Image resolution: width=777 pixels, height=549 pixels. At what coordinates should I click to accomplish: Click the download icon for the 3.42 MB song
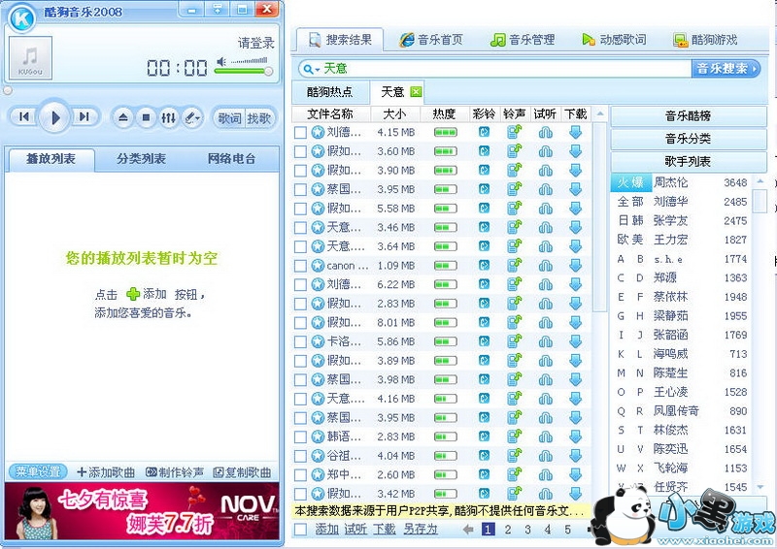(x=575, y=494)
